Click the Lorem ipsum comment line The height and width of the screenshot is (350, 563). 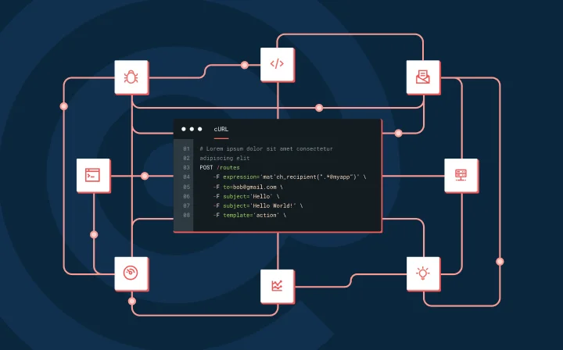(x=266, y=148)
